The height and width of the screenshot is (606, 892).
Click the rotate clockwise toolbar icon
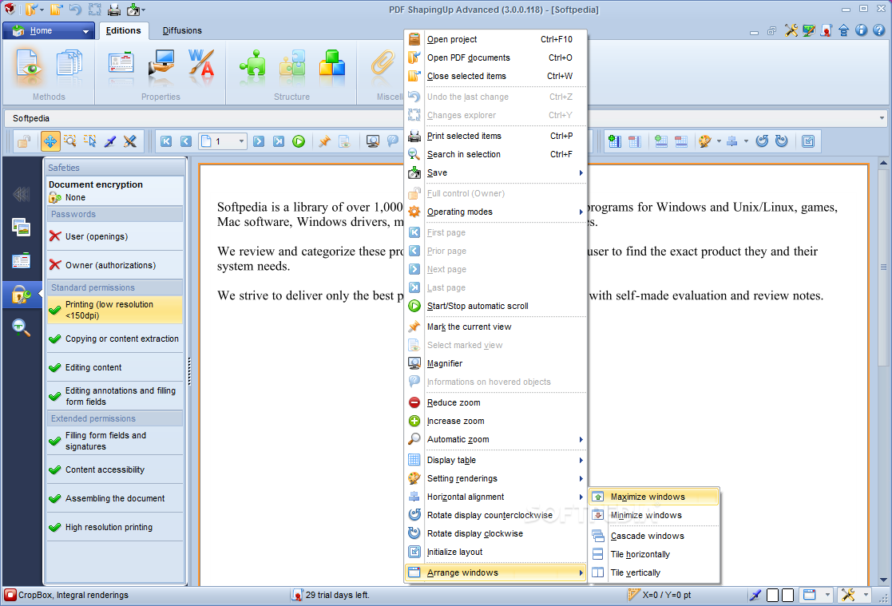coord(782,141)
